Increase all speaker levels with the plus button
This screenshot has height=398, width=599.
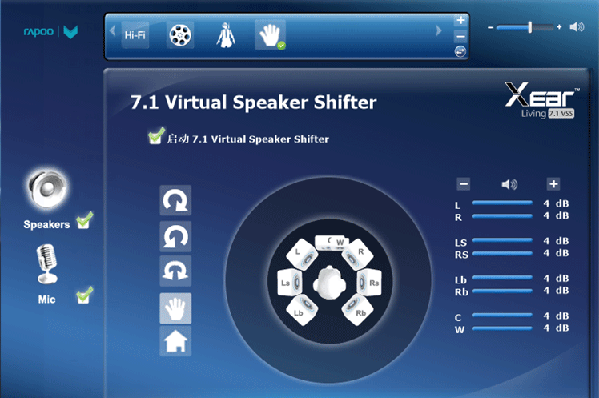553,184
